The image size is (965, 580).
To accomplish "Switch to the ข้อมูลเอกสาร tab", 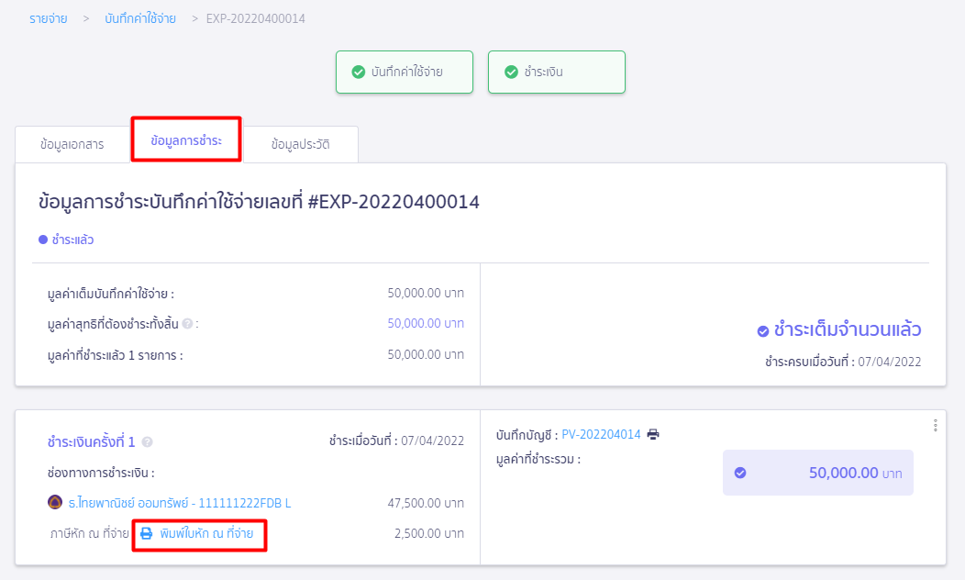I will [x=72, y=145].
